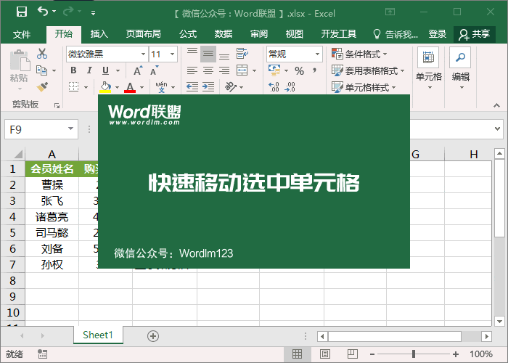Click Increase Indent icon
The height and width of the screenshot is (363, 508).
click(208, 87)
